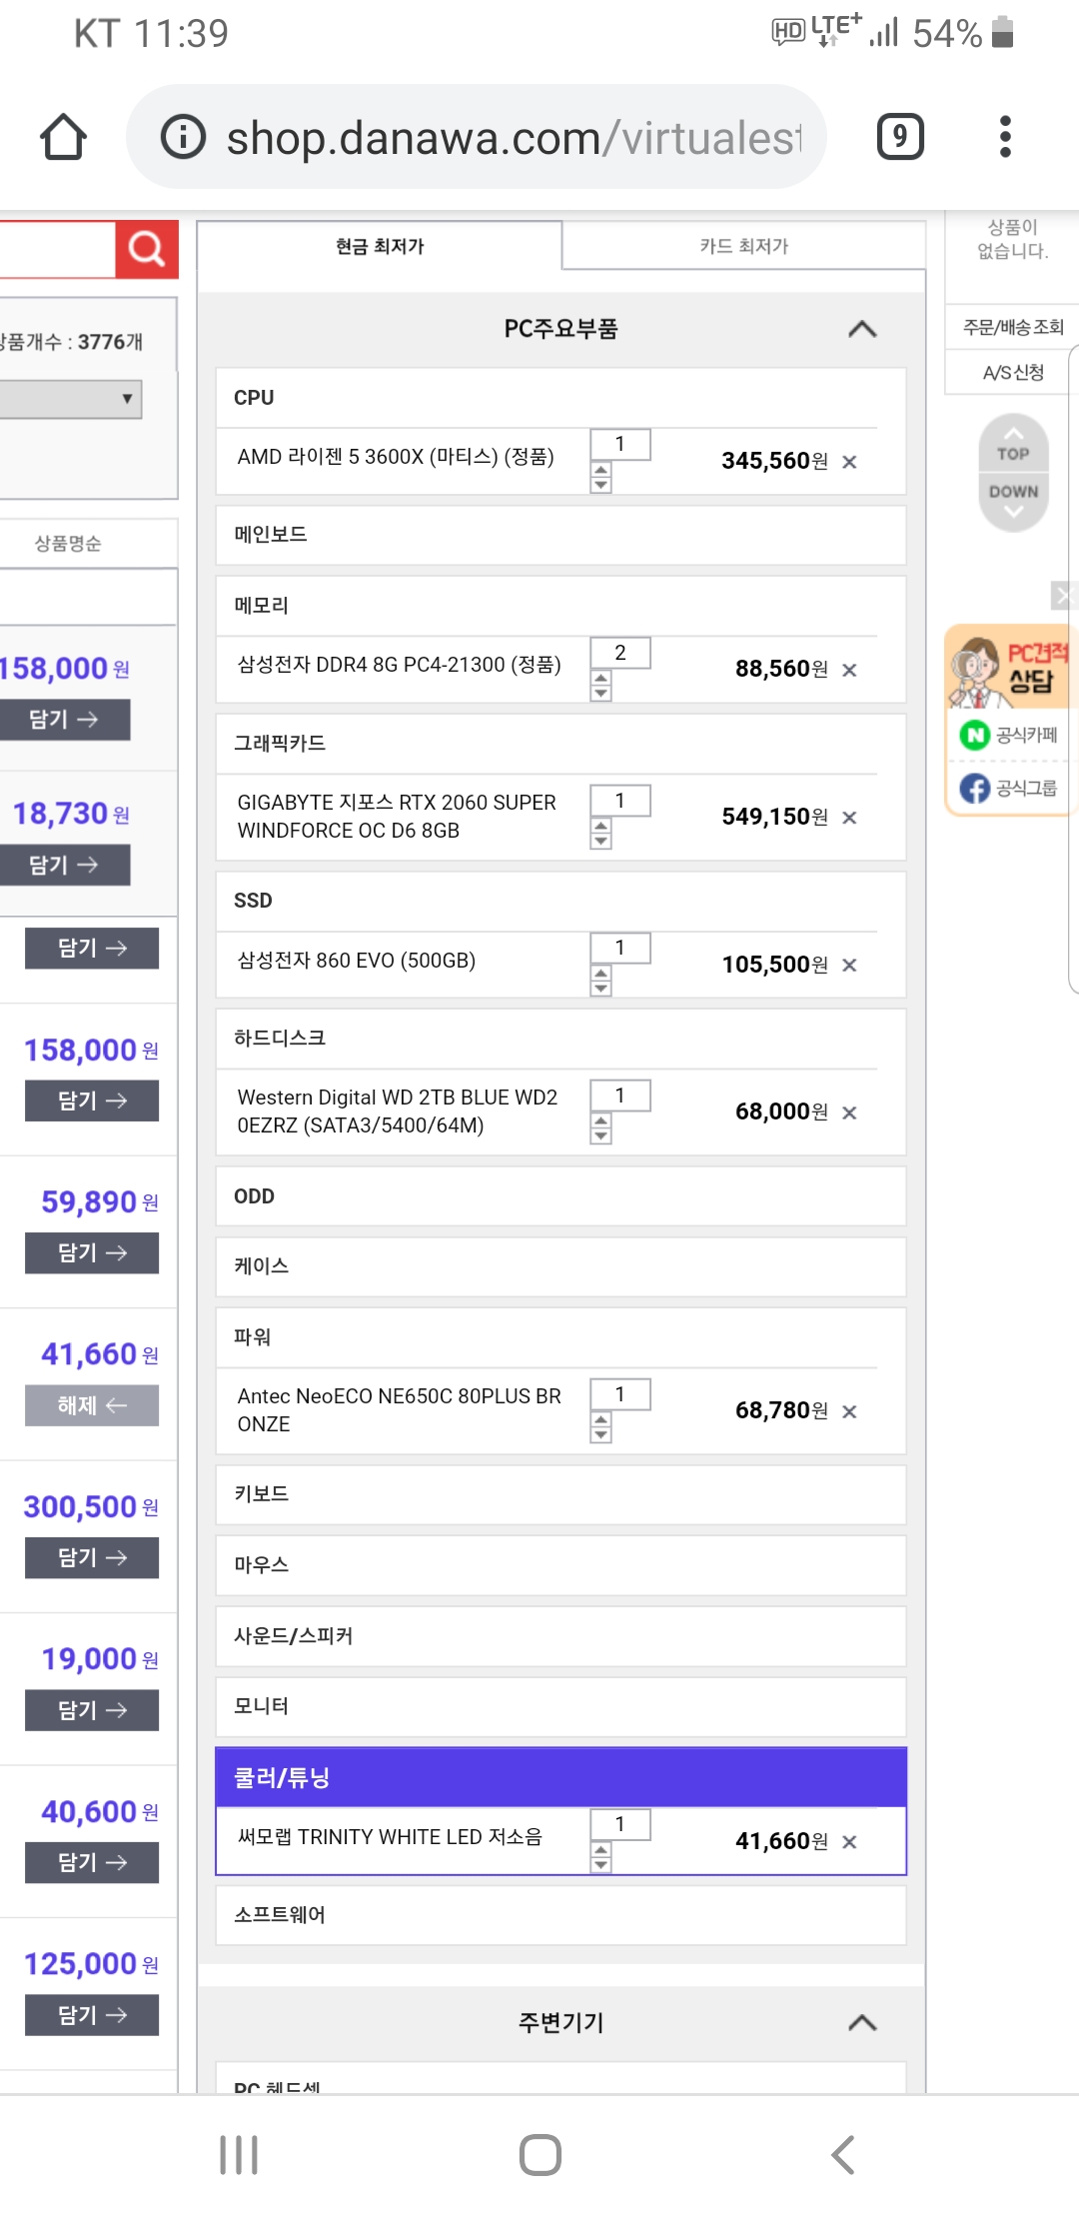1079x2219 pixels.
Task: Open the browser tab switcher showing 9
Action: click(x=899, y=137)
